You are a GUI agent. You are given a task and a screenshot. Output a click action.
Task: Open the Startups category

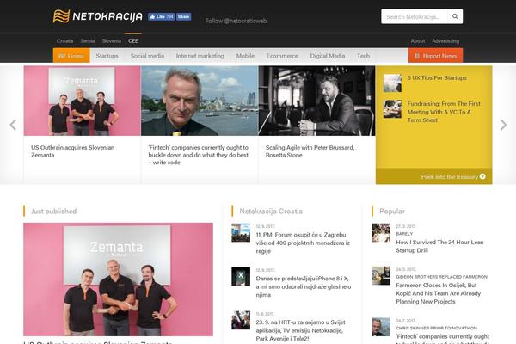(x=107, y=56)
